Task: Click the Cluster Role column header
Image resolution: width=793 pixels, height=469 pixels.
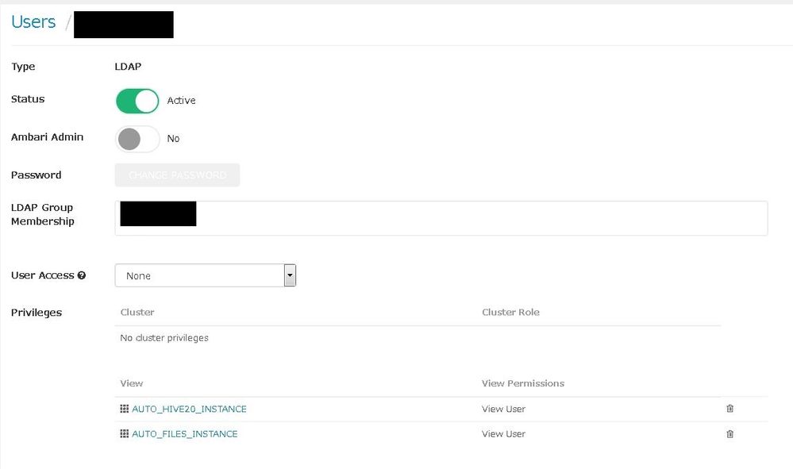Action: click(x=510, y=312)
